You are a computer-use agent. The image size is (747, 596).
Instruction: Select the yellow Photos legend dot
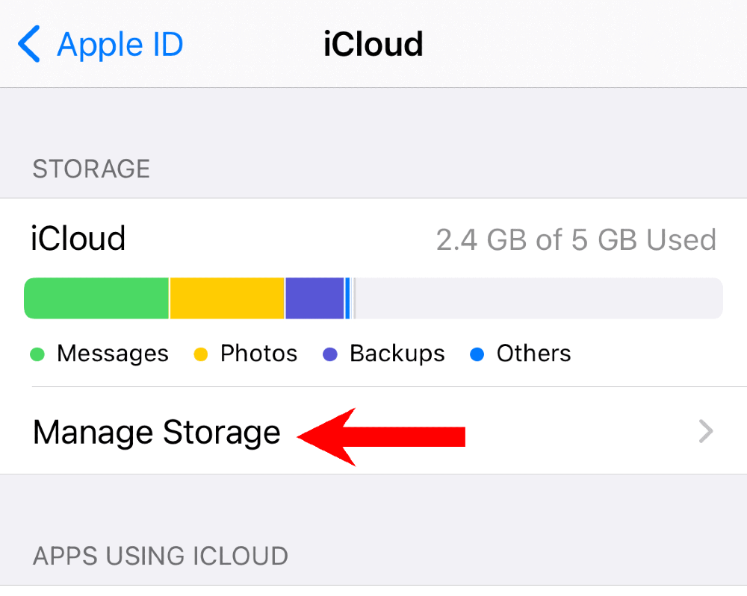coord(201,354)
